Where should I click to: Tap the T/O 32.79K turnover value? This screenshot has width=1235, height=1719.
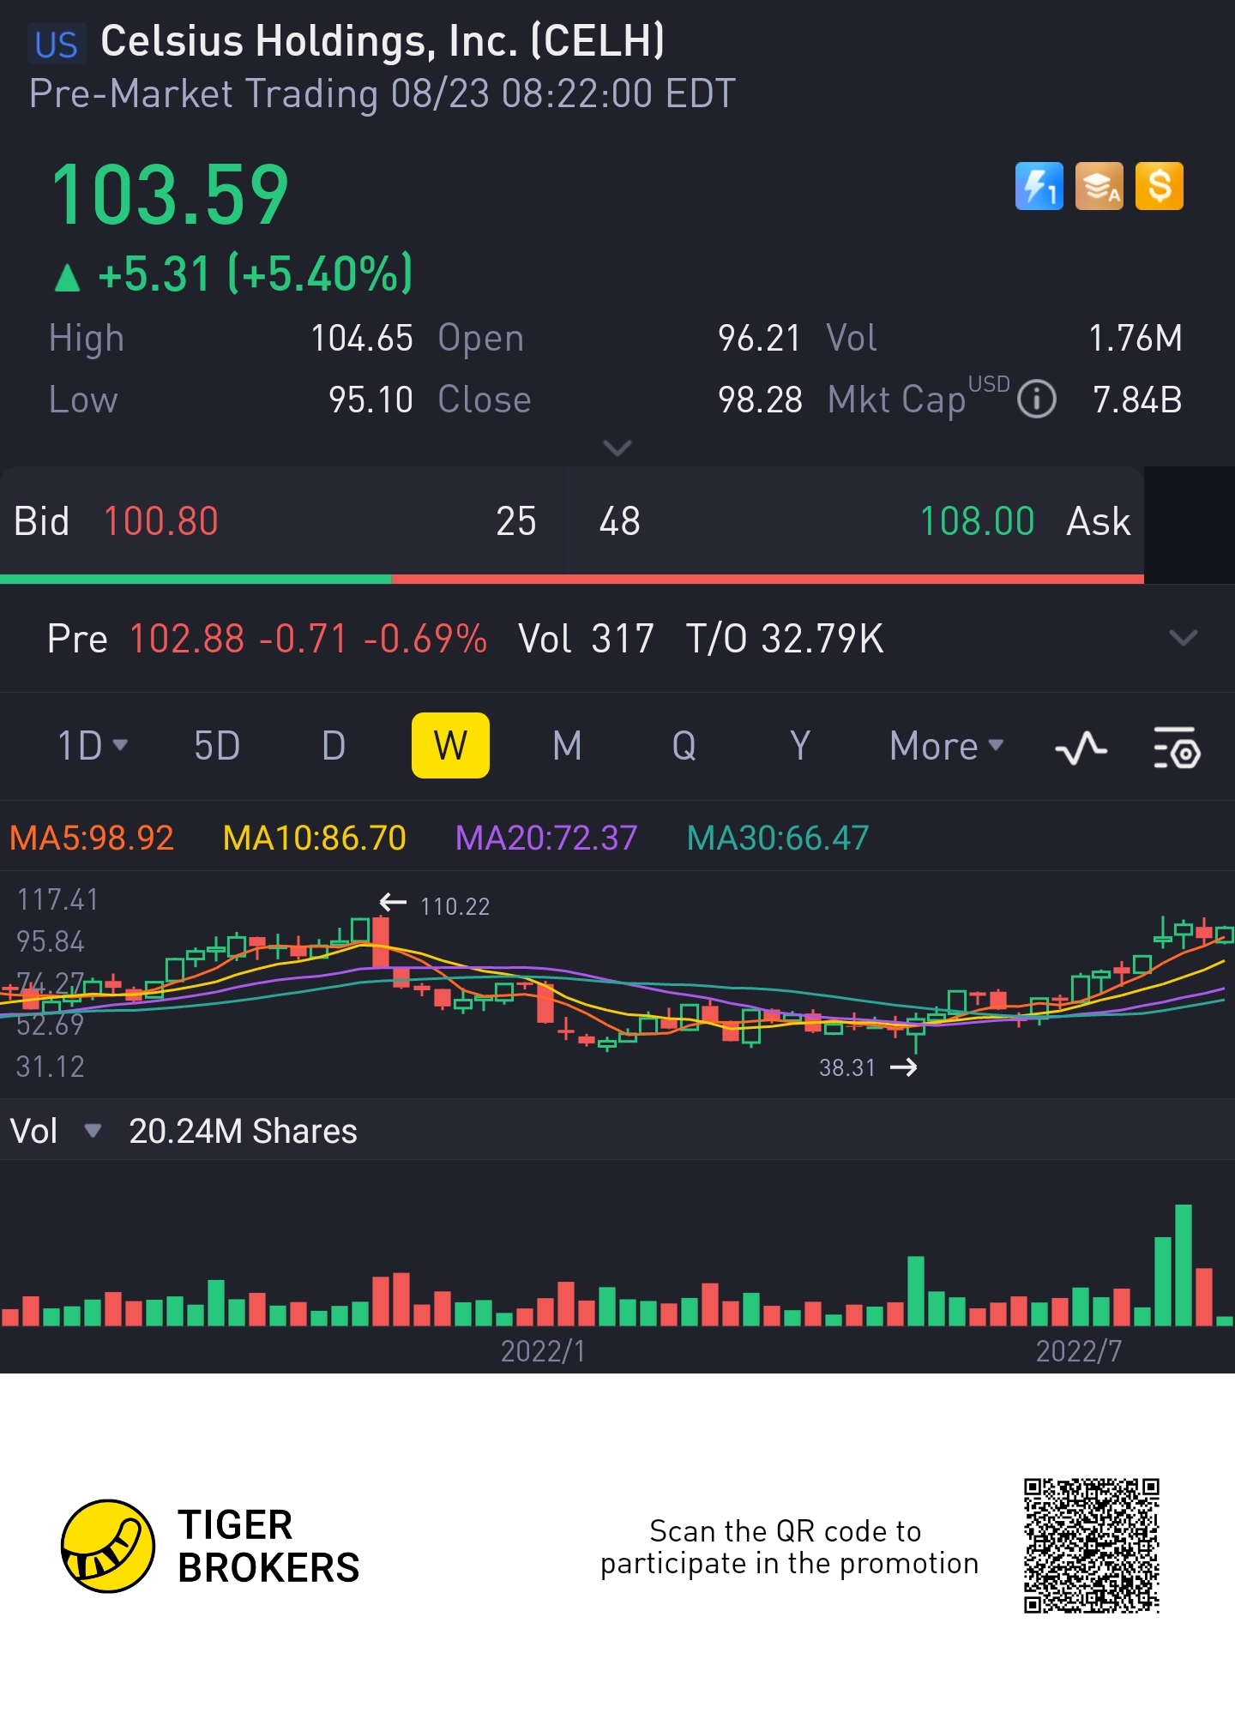coord(785,639)
